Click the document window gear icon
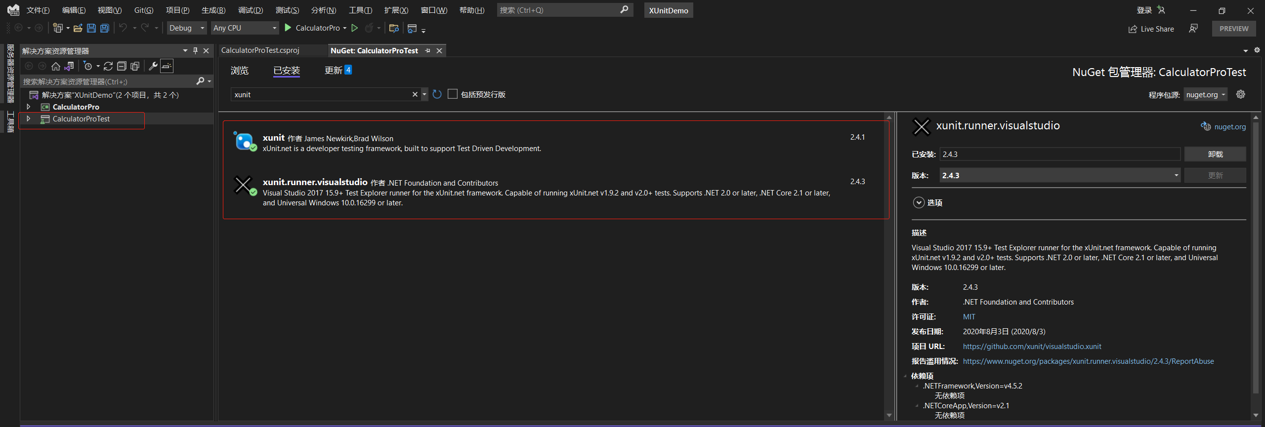The height and width of the screenshot is (427, 1265). [x=1257, y=50]
